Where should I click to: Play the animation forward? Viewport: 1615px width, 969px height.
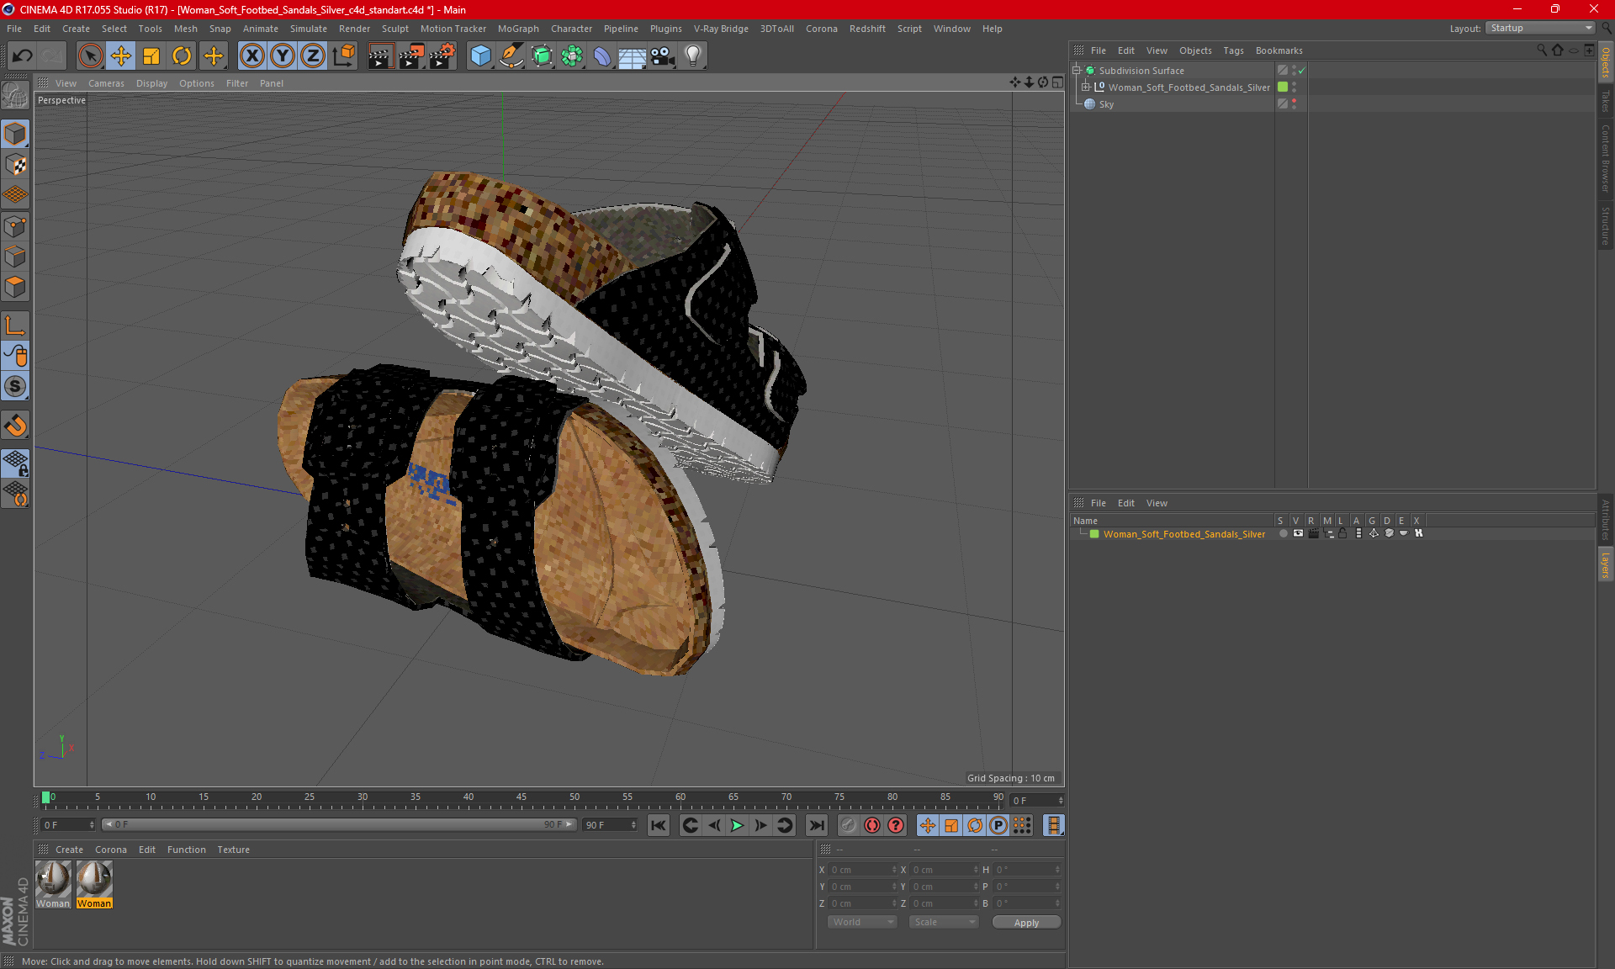(737, 825)
